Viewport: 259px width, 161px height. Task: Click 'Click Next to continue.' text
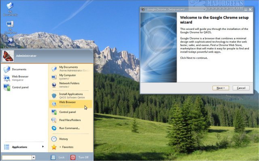click(x=194, y=58)
